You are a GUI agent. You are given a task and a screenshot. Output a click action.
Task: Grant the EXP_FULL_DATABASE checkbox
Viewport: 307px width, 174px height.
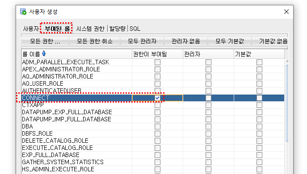coord(157,155)
